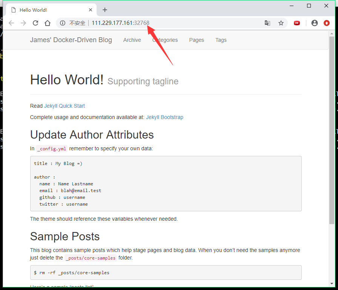
Task: Close the browser window
Action: (x=326, y=6)
